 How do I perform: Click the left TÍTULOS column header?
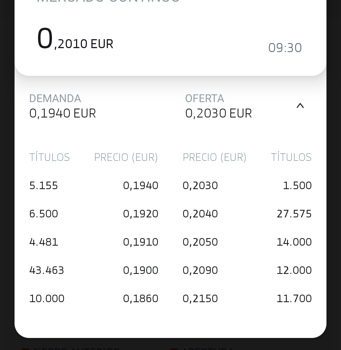pos(49,157)
